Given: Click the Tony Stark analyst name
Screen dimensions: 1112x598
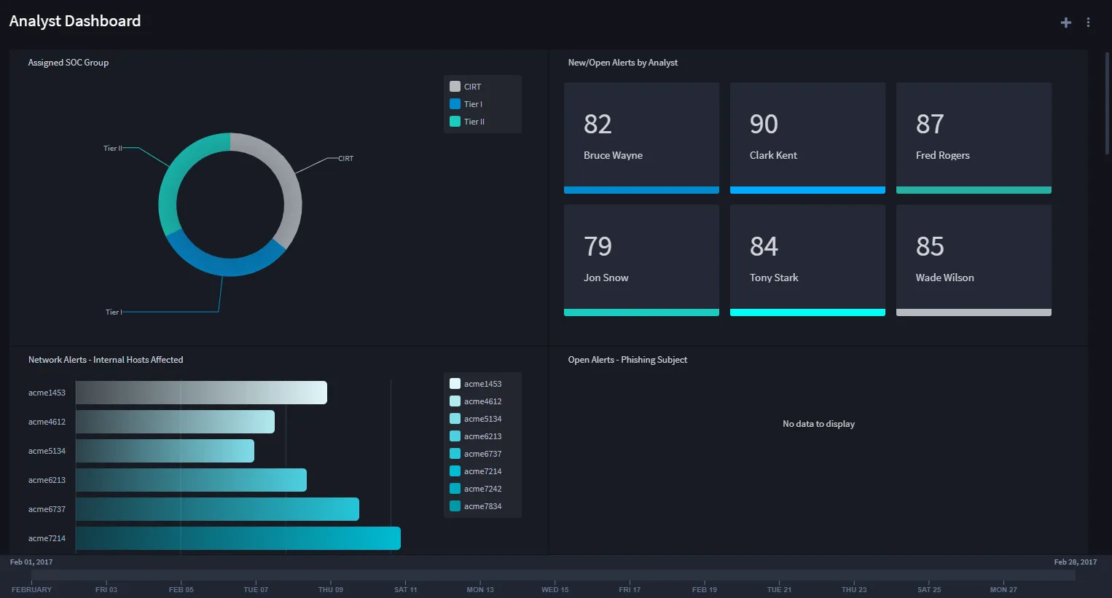Looking at the screenshot, I should (x=774, y=278).
